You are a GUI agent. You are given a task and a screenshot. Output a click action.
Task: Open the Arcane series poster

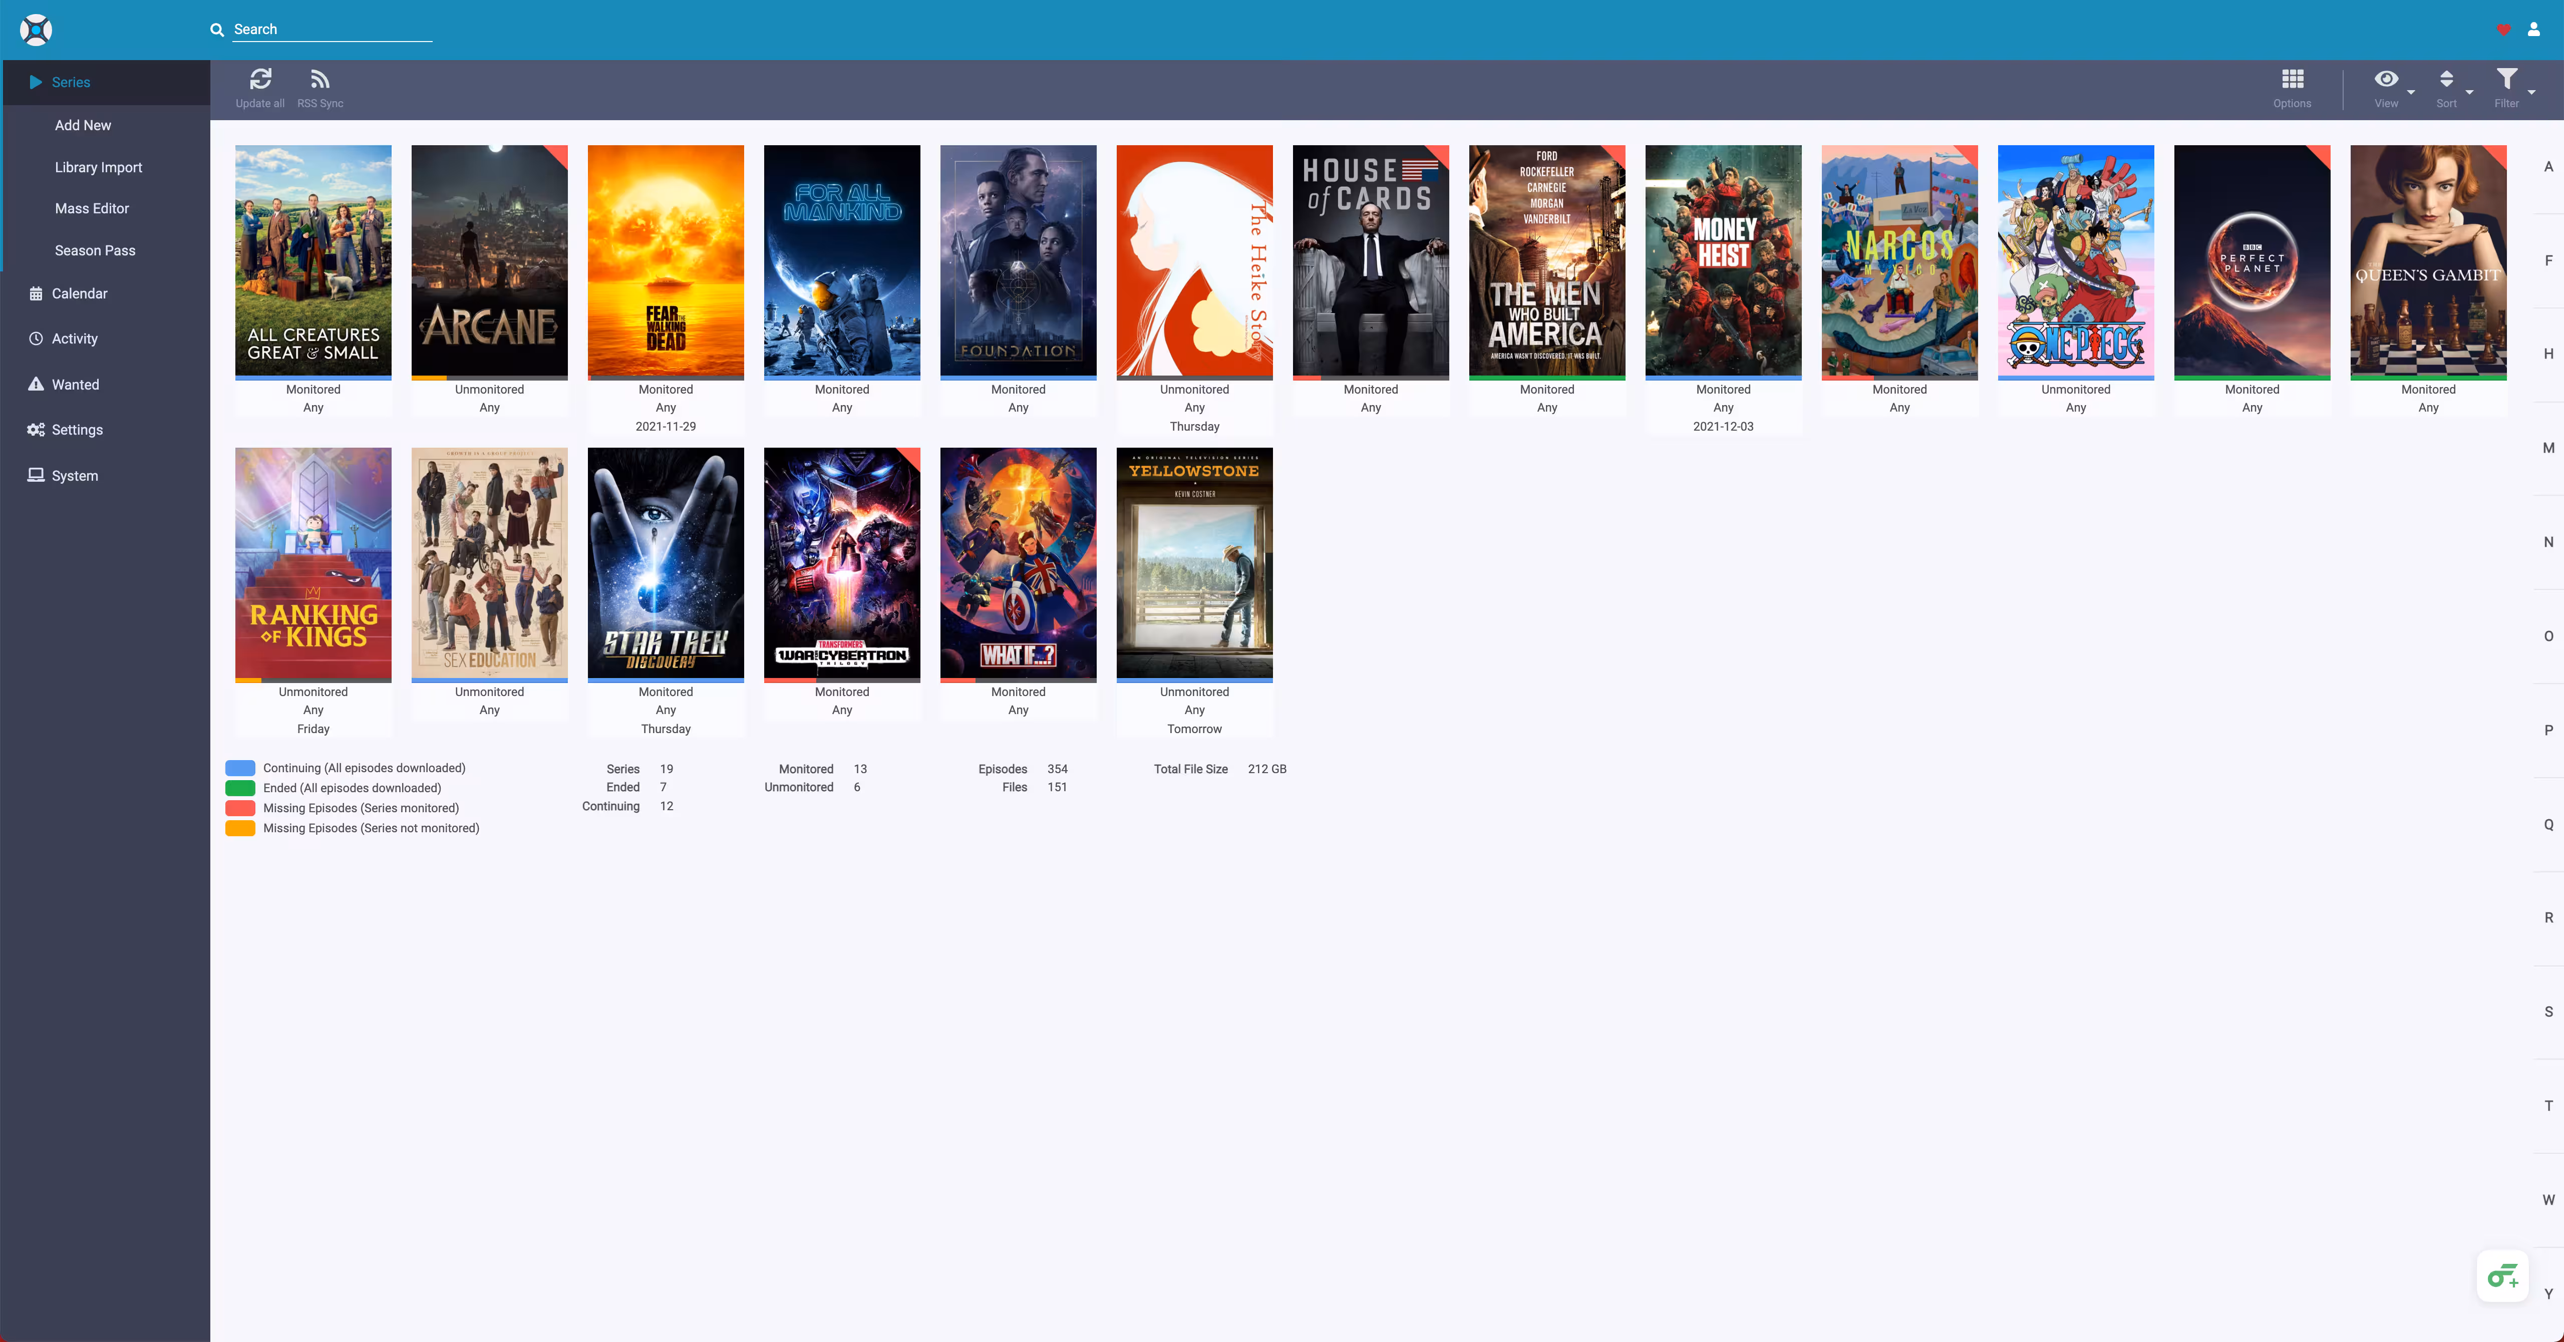click(489, 262)
